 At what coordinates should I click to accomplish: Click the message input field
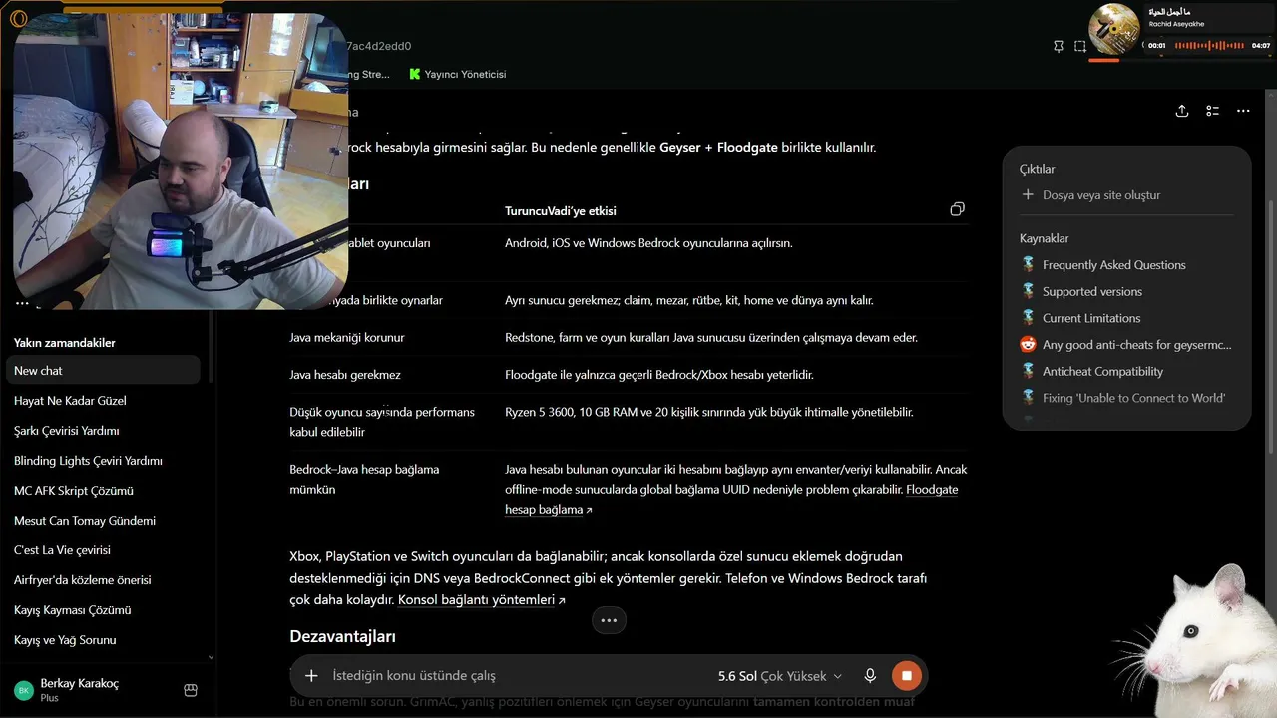click(x=519, y=675)
